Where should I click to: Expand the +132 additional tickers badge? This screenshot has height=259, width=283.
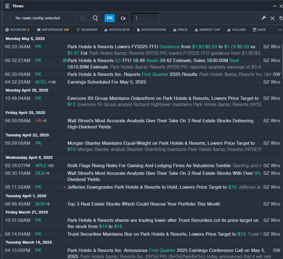(x=52, y=82)
